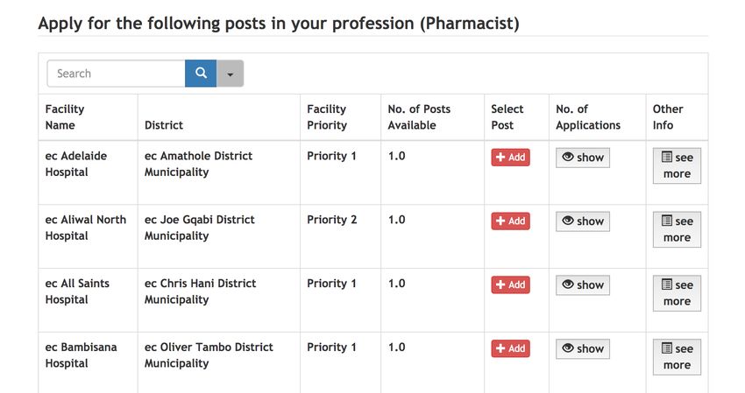Show applications for ec Adelaide Hospital
745x393 pixels.
pos(583,158)
